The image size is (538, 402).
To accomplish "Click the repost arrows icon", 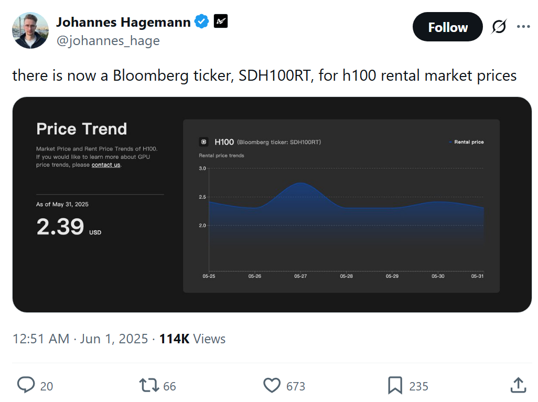I will pyautogui.click(x=148, y=386).
